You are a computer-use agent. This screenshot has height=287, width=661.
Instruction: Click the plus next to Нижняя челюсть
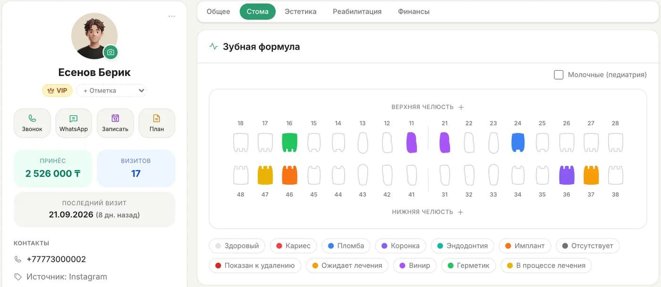point(460,212)
